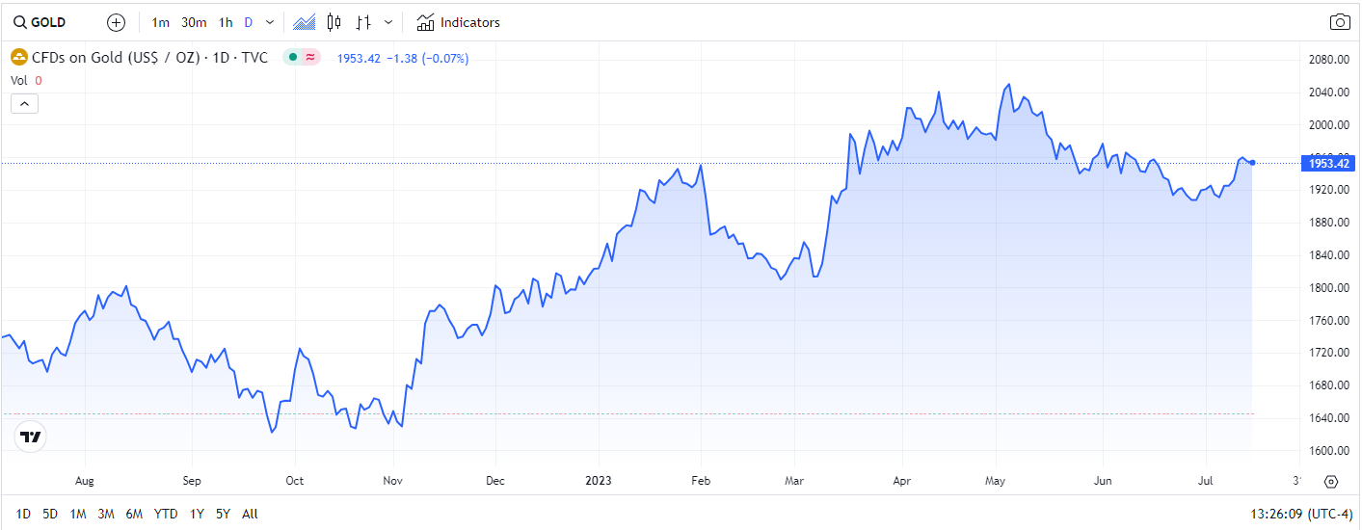Click the gold symbol logo in legend
Viewport: 1362px width, 530px height.
(x=18, y=58)
